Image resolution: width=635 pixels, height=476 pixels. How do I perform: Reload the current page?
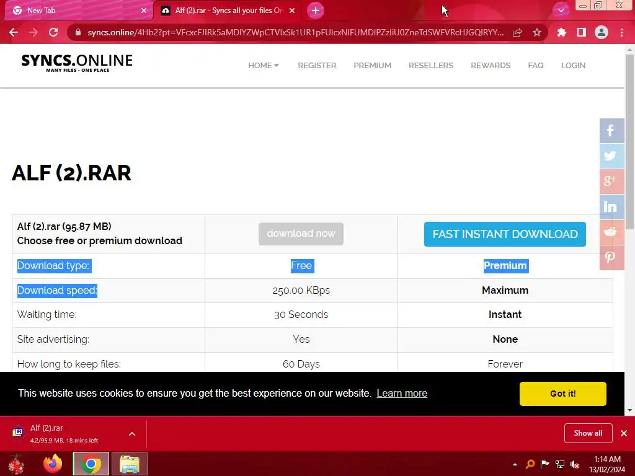(x=53, y=32)
